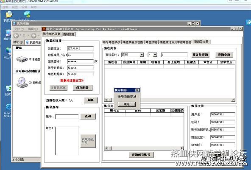Click 确定 in the 提示信息 dialog

127,104
